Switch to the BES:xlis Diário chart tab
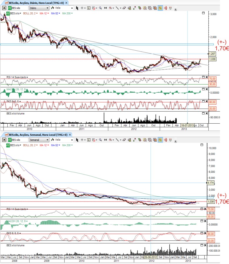This screenshot has height=264, width=229. click(x=36, y=3)
